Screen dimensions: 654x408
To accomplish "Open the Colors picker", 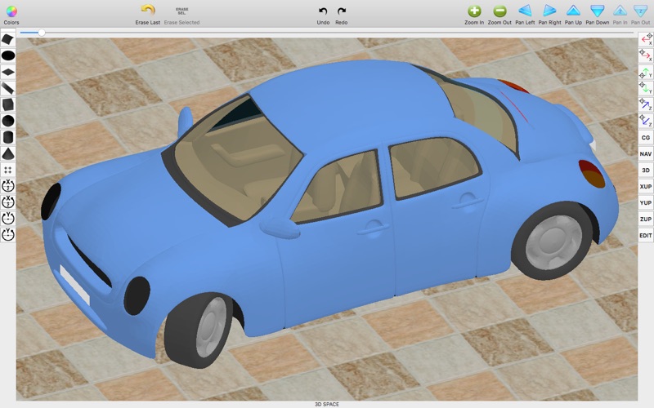I will [11, 11].
